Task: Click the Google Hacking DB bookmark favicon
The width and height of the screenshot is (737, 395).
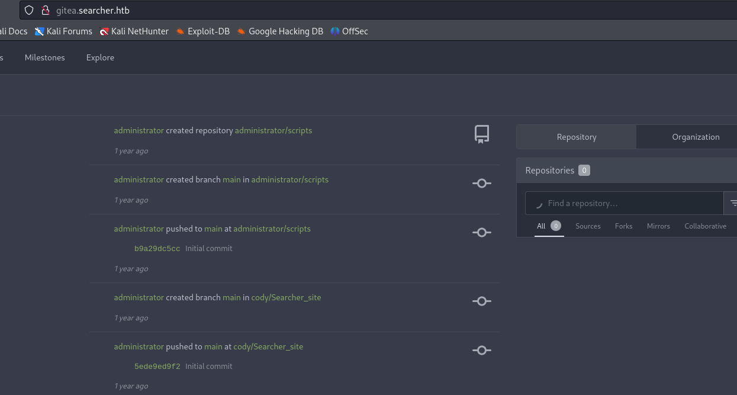Action: pos(241,31)
